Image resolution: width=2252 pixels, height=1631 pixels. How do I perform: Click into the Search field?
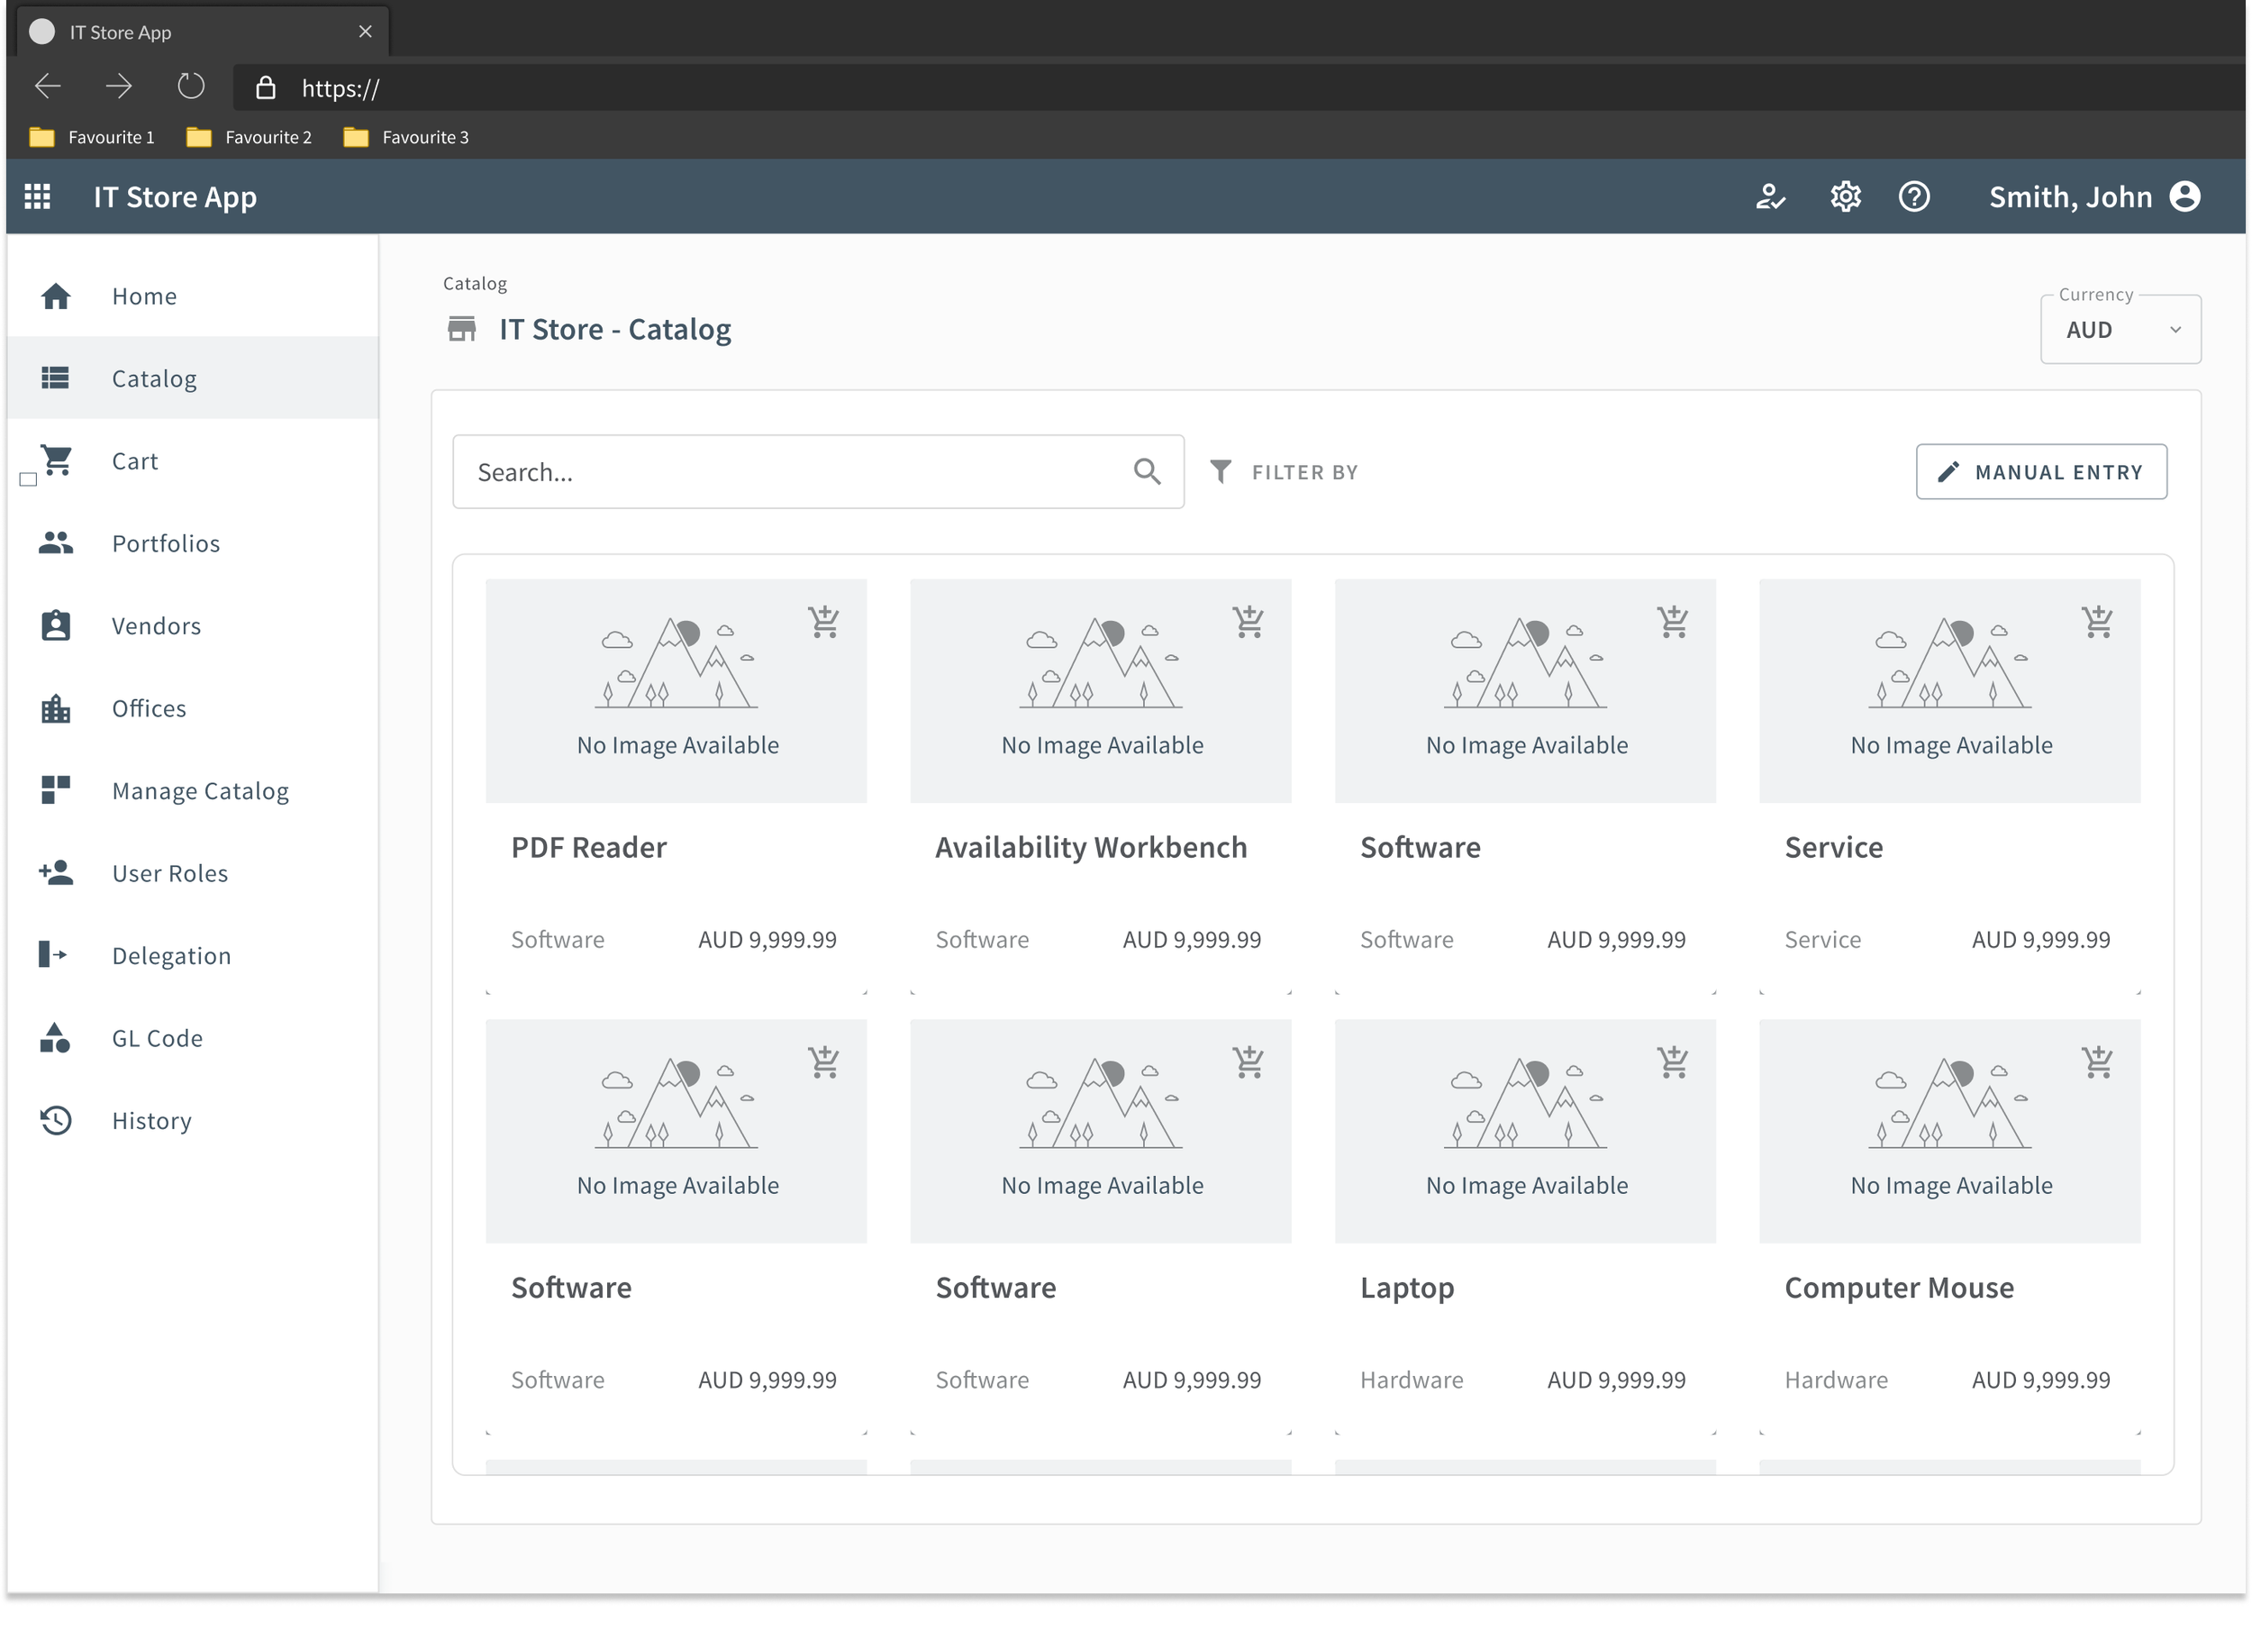[x=795, y=472]
